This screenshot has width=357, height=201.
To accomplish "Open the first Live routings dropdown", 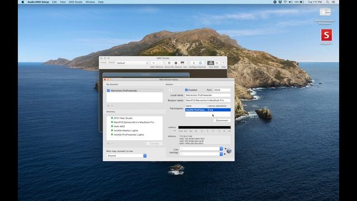I will (x=201, y=149).
